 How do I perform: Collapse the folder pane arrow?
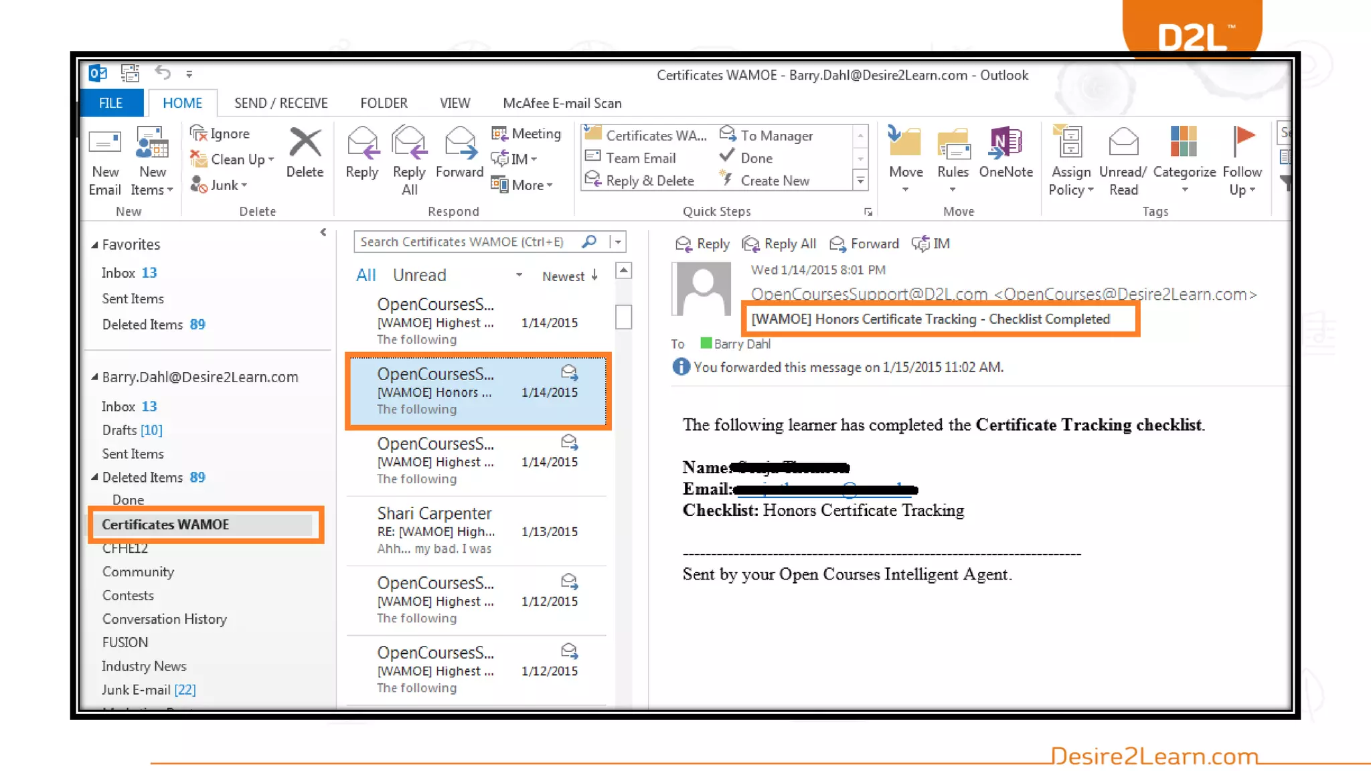[x=323, y=232]
